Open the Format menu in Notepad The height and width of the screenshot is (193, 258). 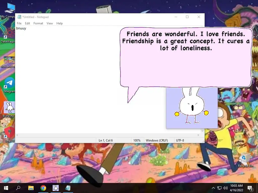[x=38, y=23]
